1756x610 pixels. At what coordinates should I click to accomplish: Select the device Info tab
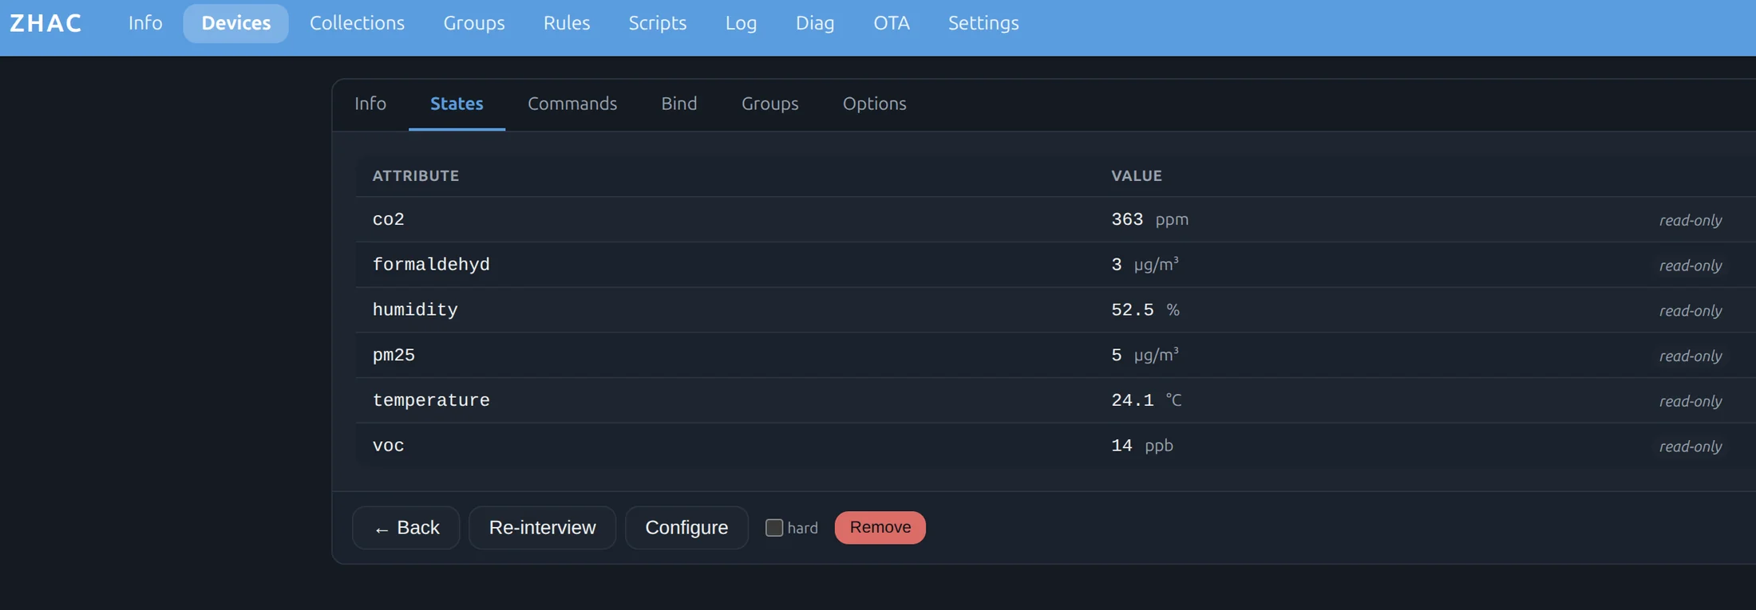pyautogui.click(x=370, y=104)
